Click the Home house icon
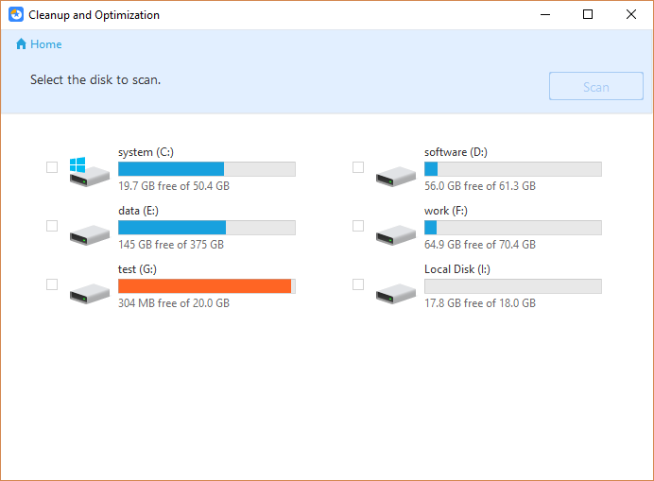 click(22, 44)
